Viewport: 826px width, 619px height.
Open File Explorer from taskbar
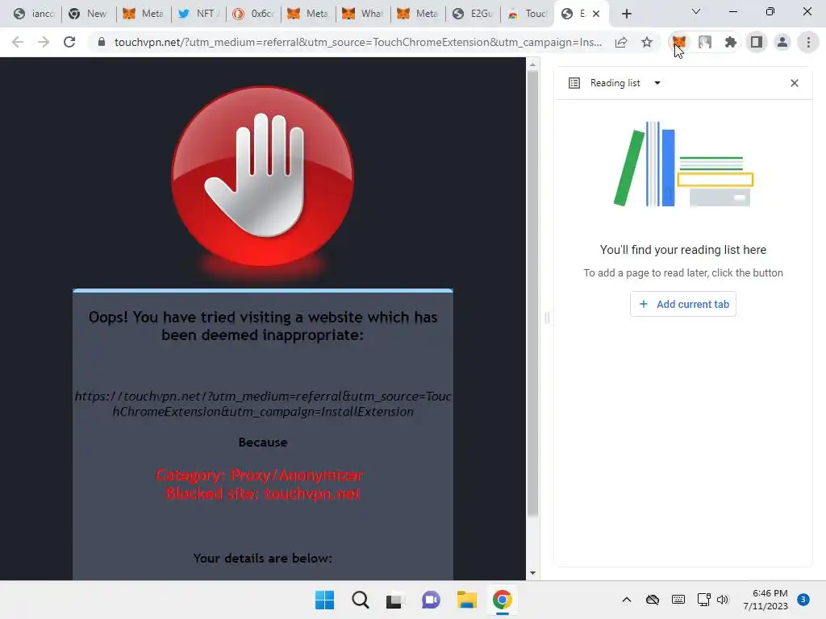(467, 600)
